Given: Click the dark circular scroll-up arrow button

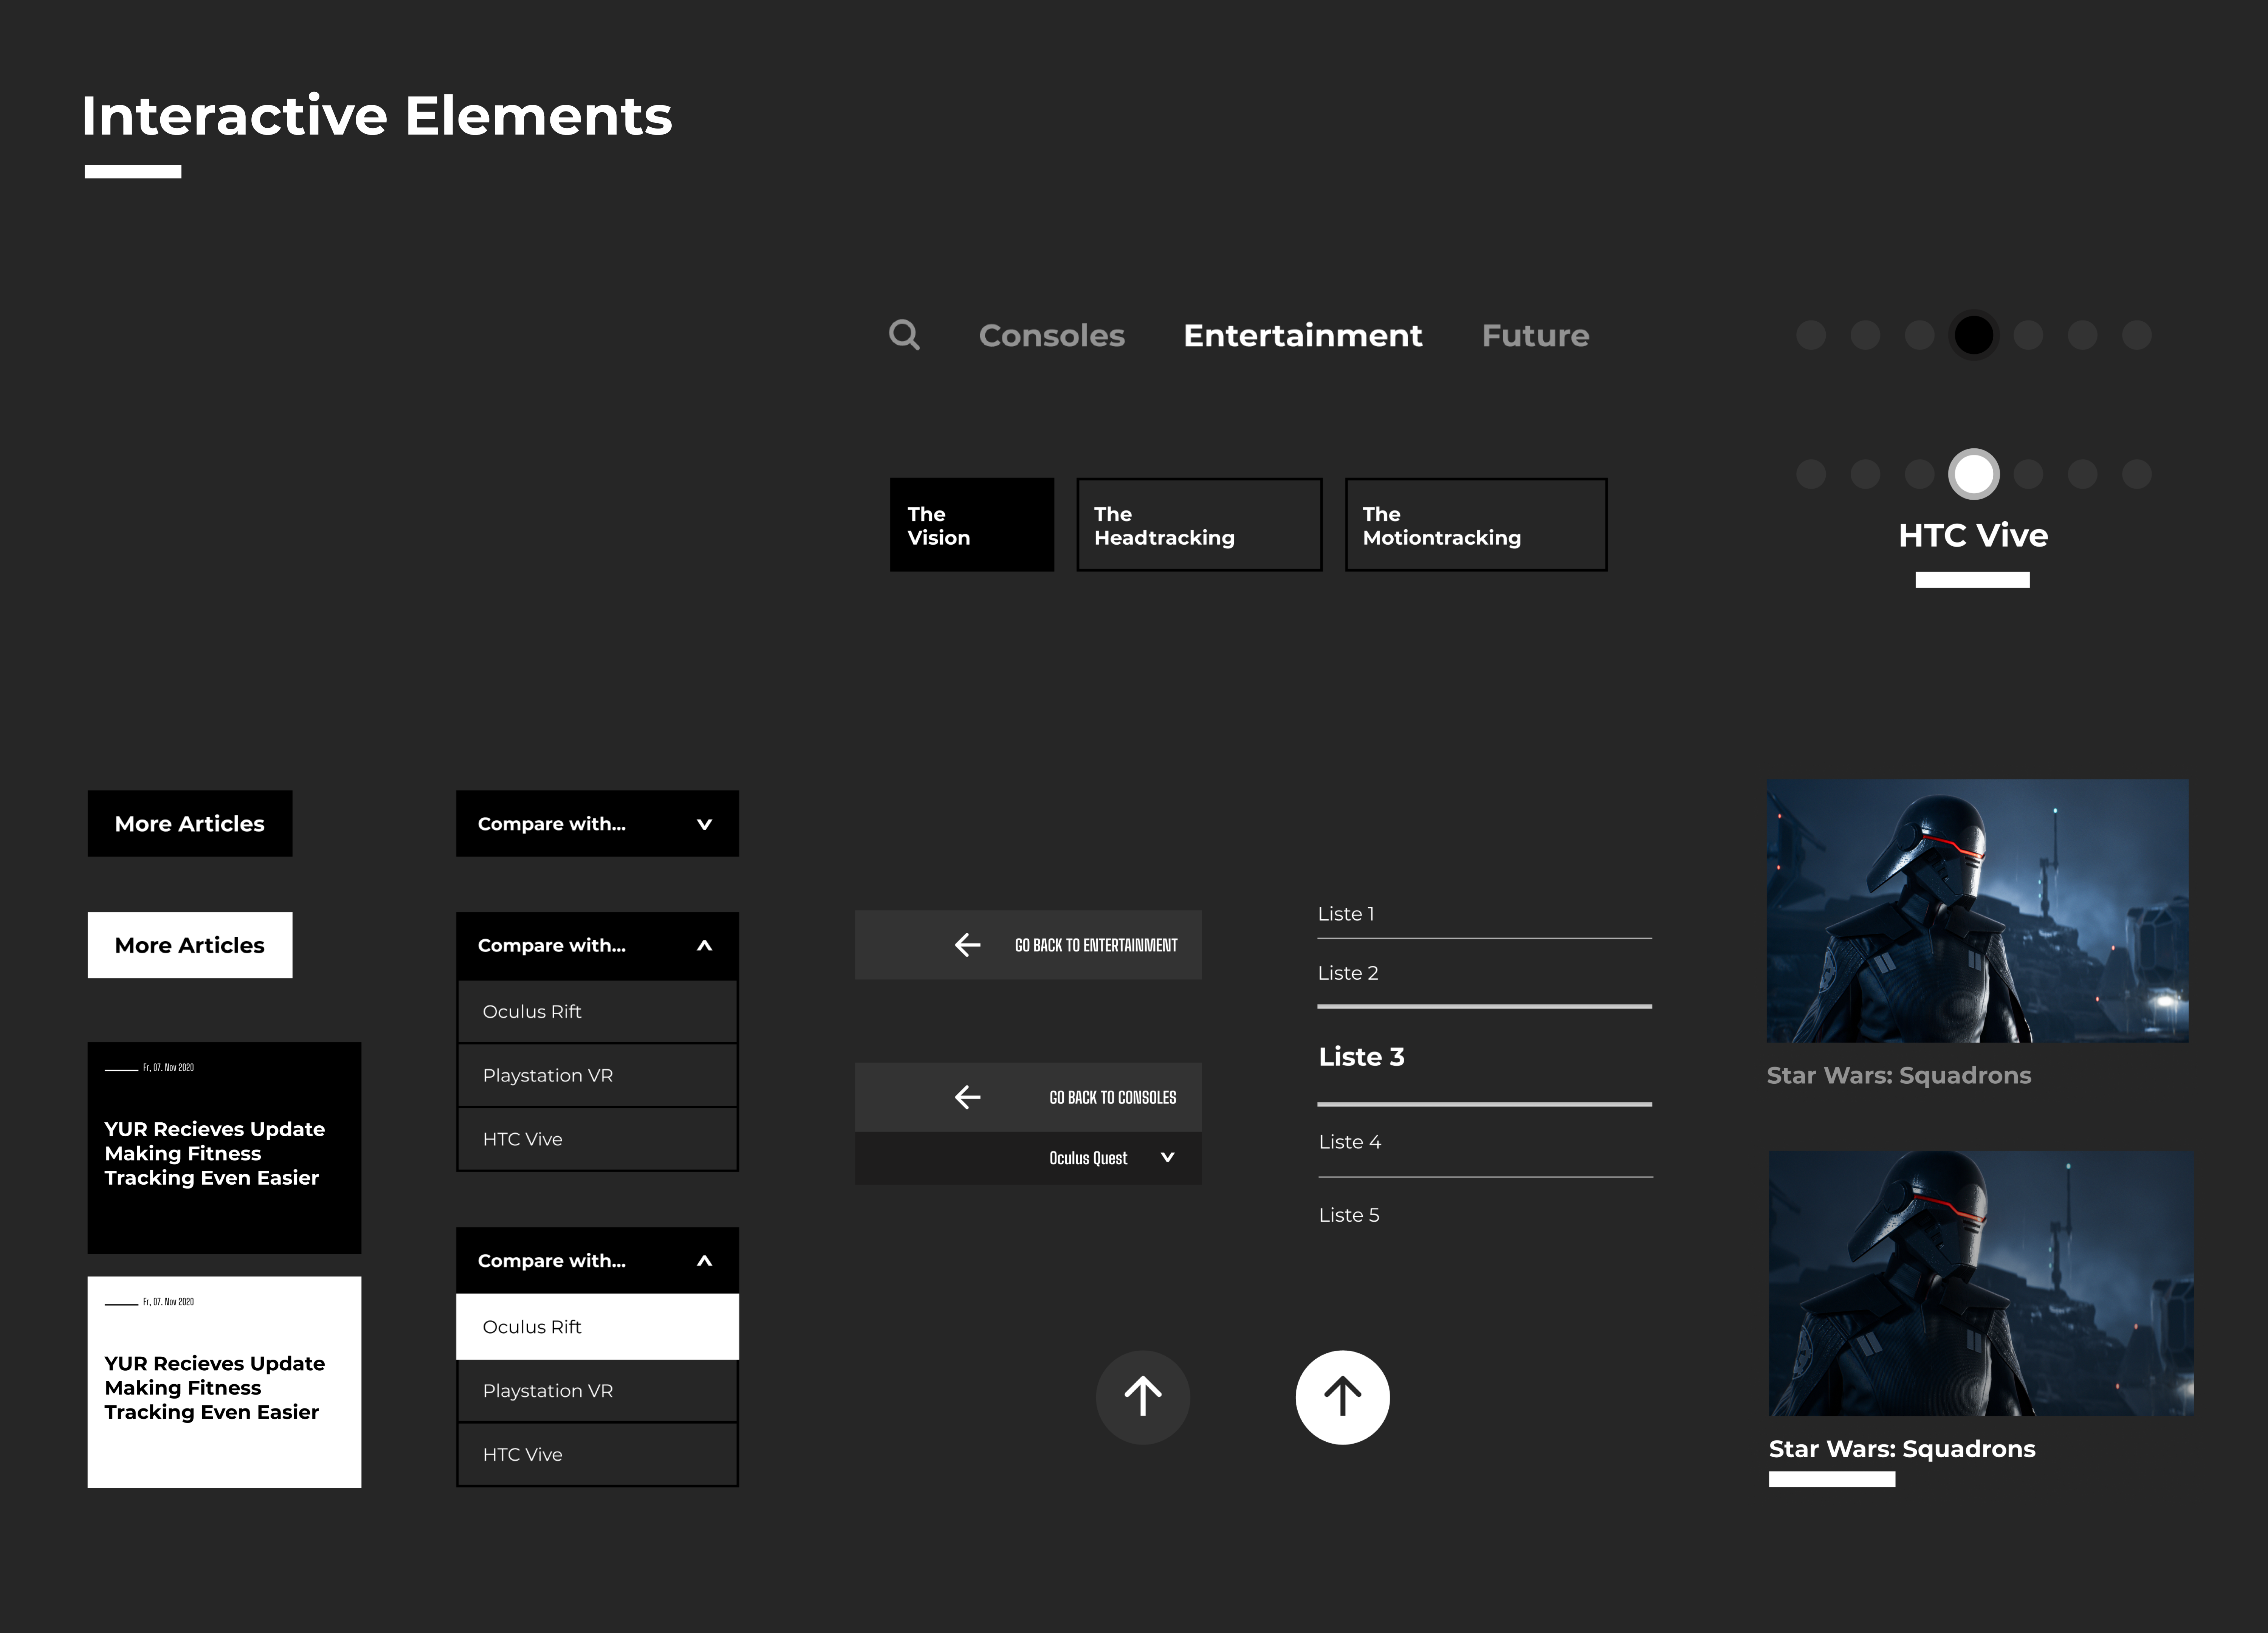Looking at the screenshot, I should (1143, 1397).
